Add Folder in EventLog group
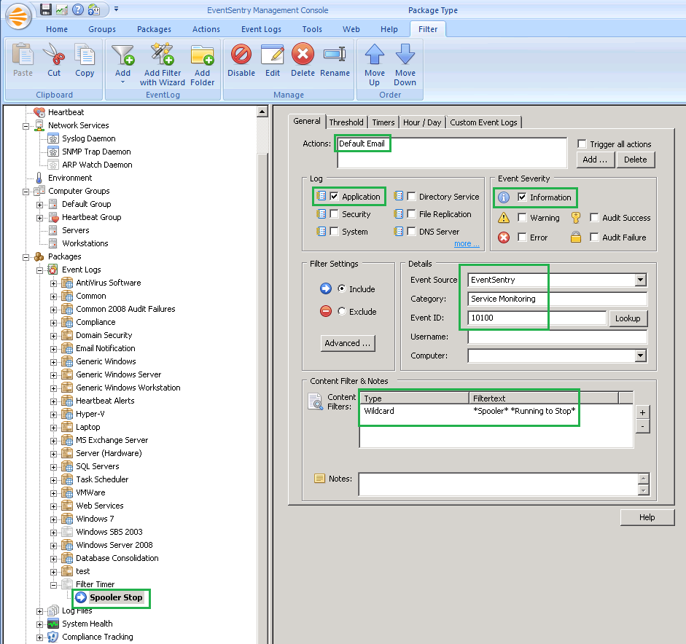The height and width of the screenshot is (644, 686). pyautogui.click(x=202, y=64)
